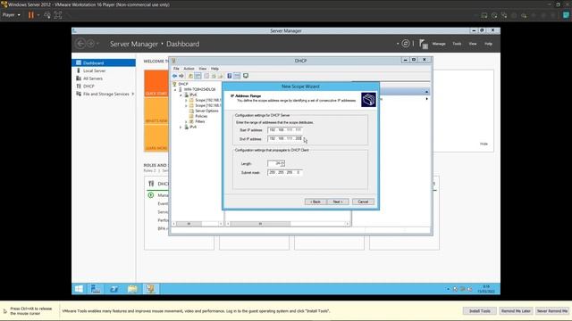Image resolution: width=572 pixels, height=321 pixels.
Task: Click the Windows Start button in guest taskbar
Action: [79, 289]
